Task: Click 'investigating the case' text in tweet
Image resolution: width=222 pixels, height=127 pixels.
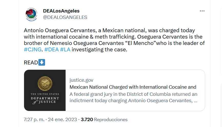Action: (x=99, y=50)
